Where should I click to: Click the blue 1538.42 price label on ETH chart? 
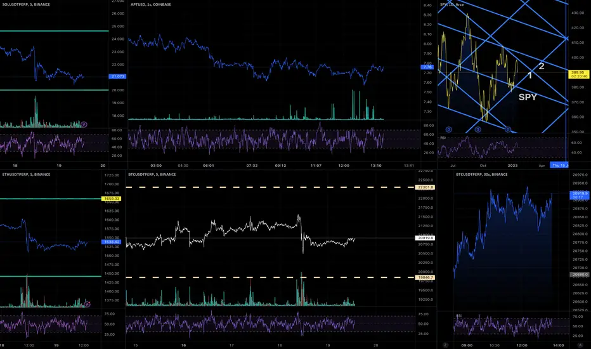click(111, 242)
